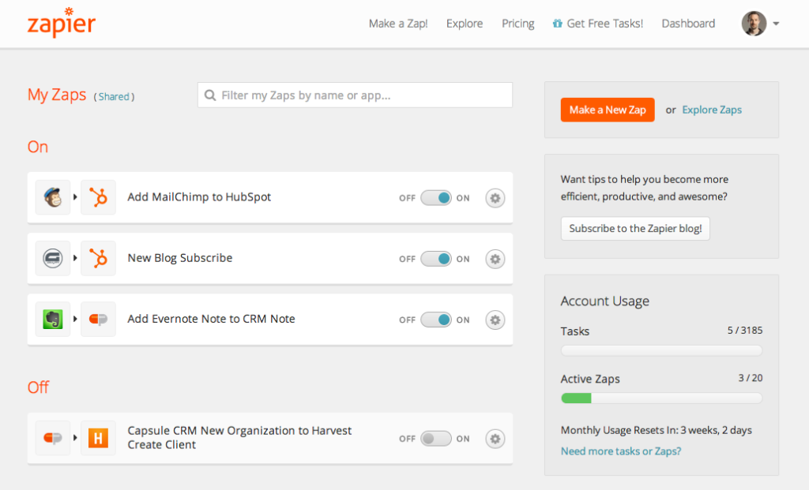Viewport: 809px width, 490px height.
Task: Click the Evernote elephant icon
Action: pos(53,319)
